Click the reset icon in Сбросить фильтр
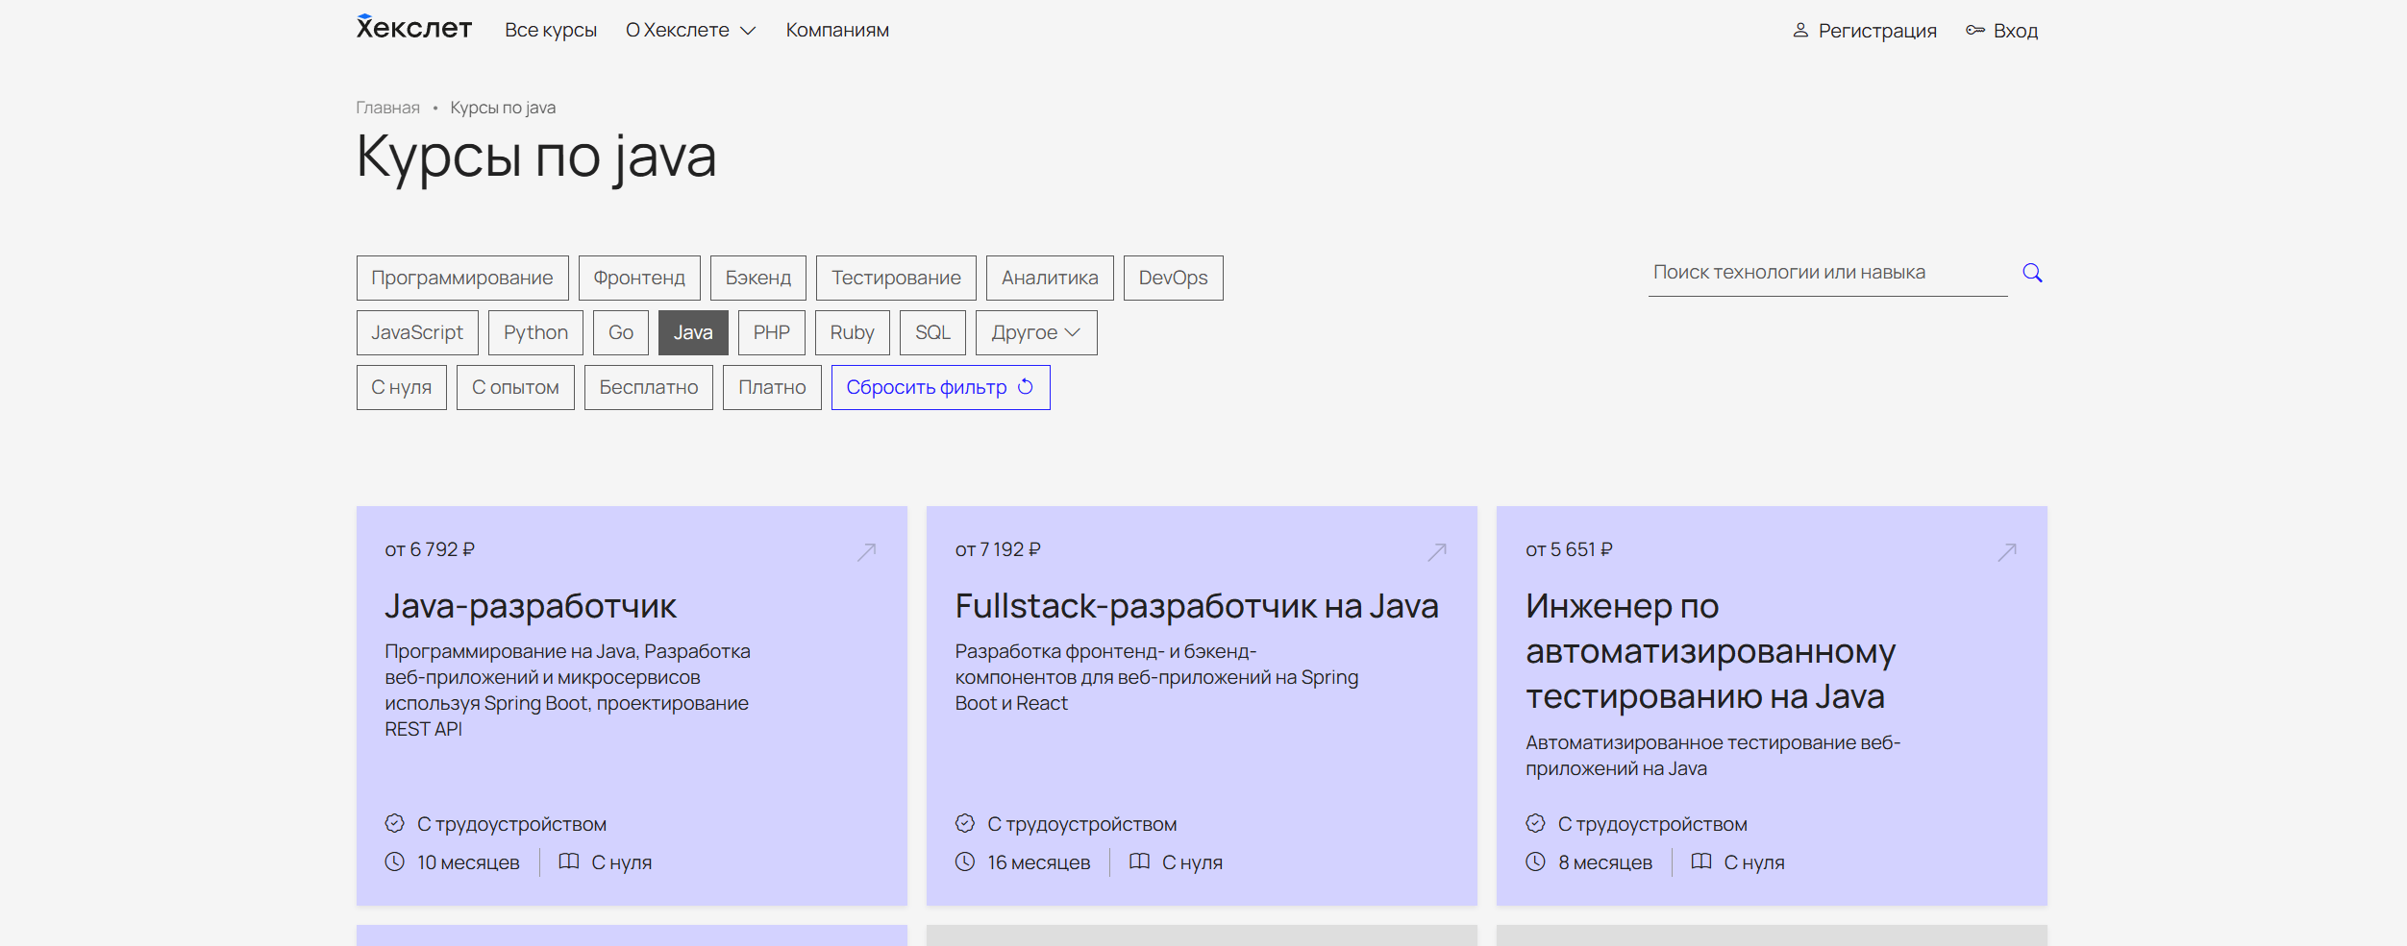Viewport: 2407px width, 946px height. click(x=1026, y=386)
